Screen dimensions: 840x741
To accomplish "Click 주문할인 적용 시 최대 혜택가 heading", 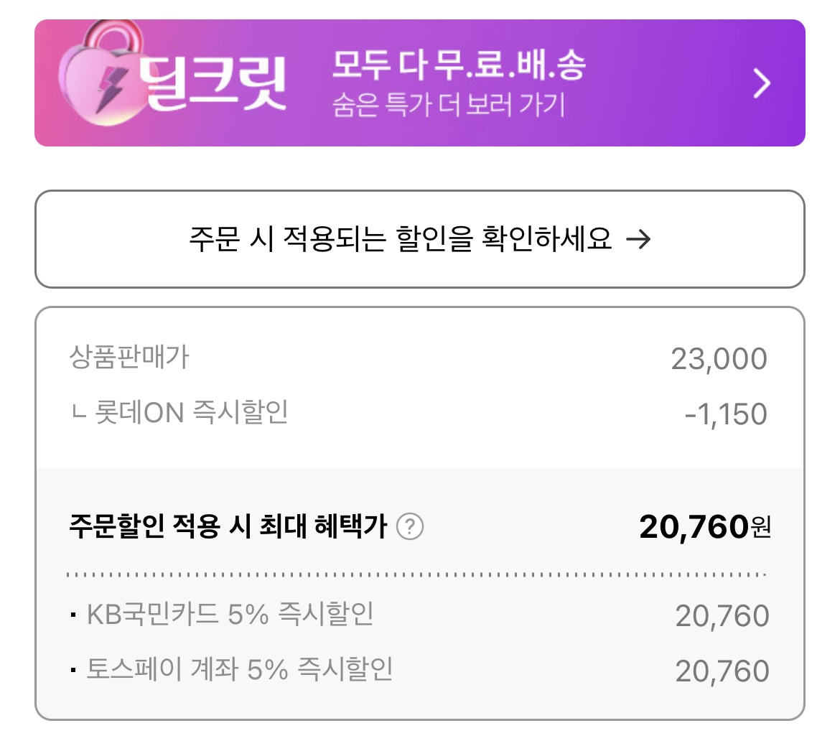I will coord(228,526).
